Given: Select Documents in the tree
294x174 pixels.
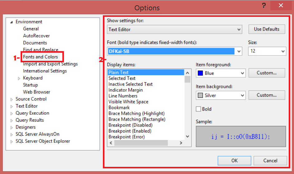Looking at the screenshot, I should point(35,43).
